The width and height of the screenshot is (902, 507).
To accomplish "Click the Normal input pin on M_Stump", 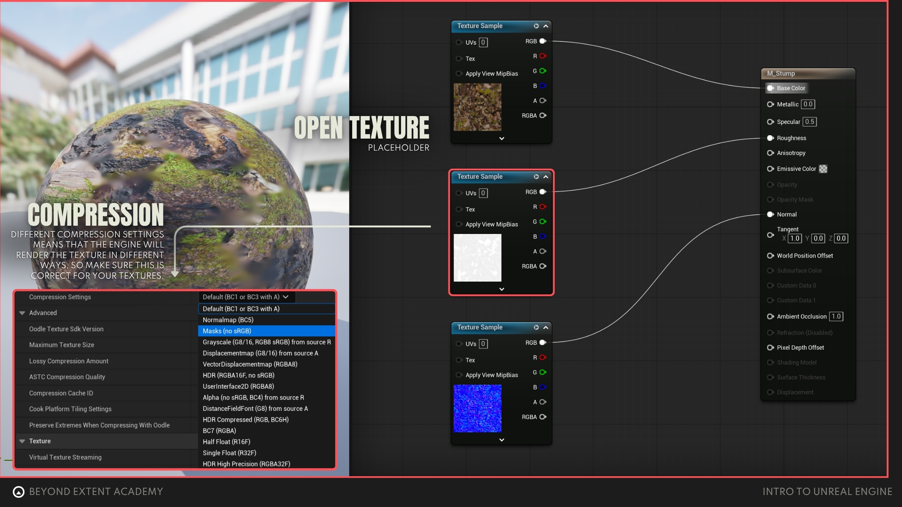I will [x=770, y=214].
